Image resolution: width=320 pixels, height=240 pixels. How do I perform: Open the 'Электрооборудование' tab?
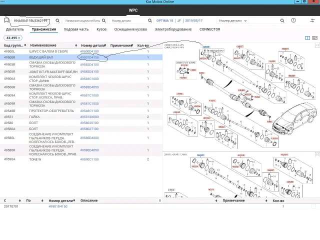click(174, 29)
